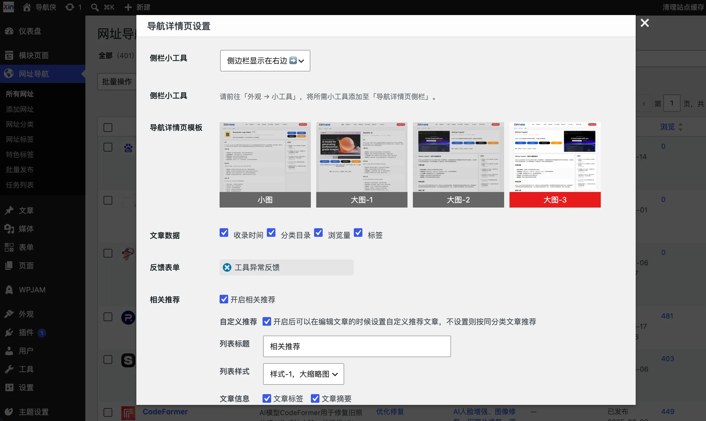Select the 大图-3 template thumbnail

click(x=555, y=165)
